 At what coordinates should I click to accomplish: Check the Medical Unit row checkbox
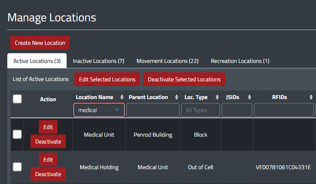coord(17,134)
